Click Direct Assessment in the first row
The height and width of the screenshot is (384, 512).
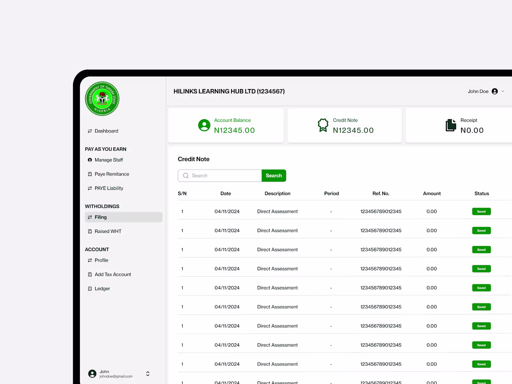[278, 212]
